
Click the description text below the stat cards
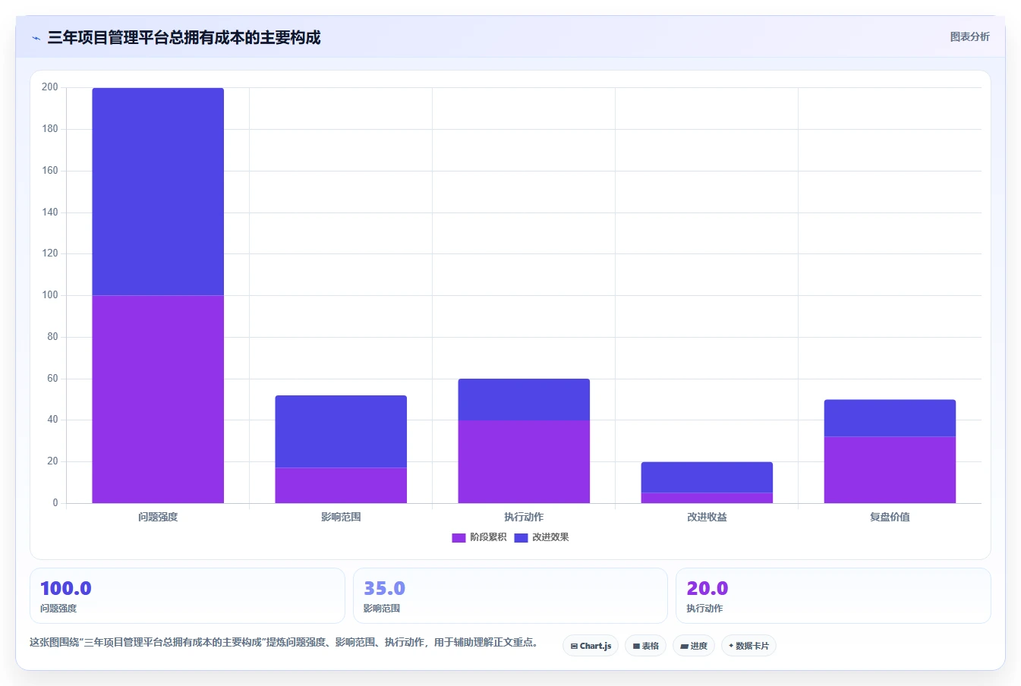coord(286,642)
